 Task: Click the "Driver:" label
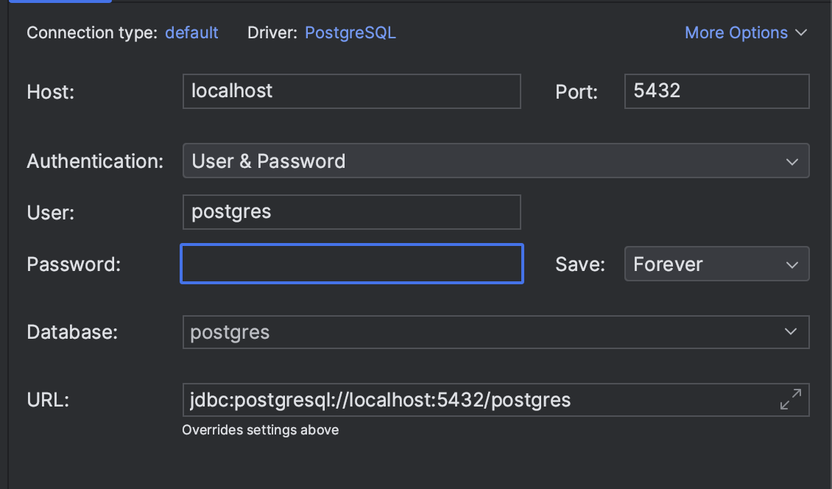click(x=272, y=33)
